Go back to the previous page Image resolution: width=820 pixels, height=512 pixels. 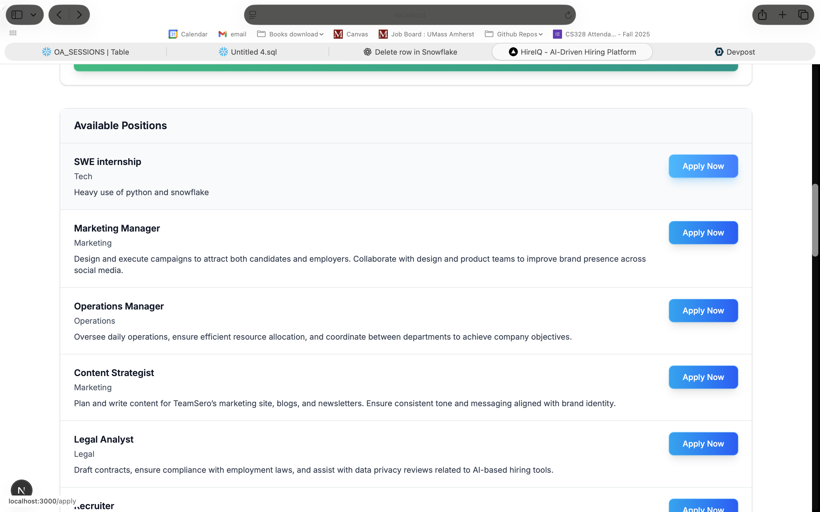pyautogui.click(x=59, y=15)
